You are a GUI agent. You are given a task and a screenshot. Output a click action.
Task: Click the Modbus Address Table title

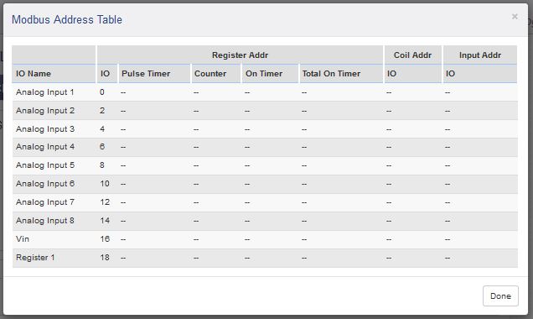click(x=67, y=20)
